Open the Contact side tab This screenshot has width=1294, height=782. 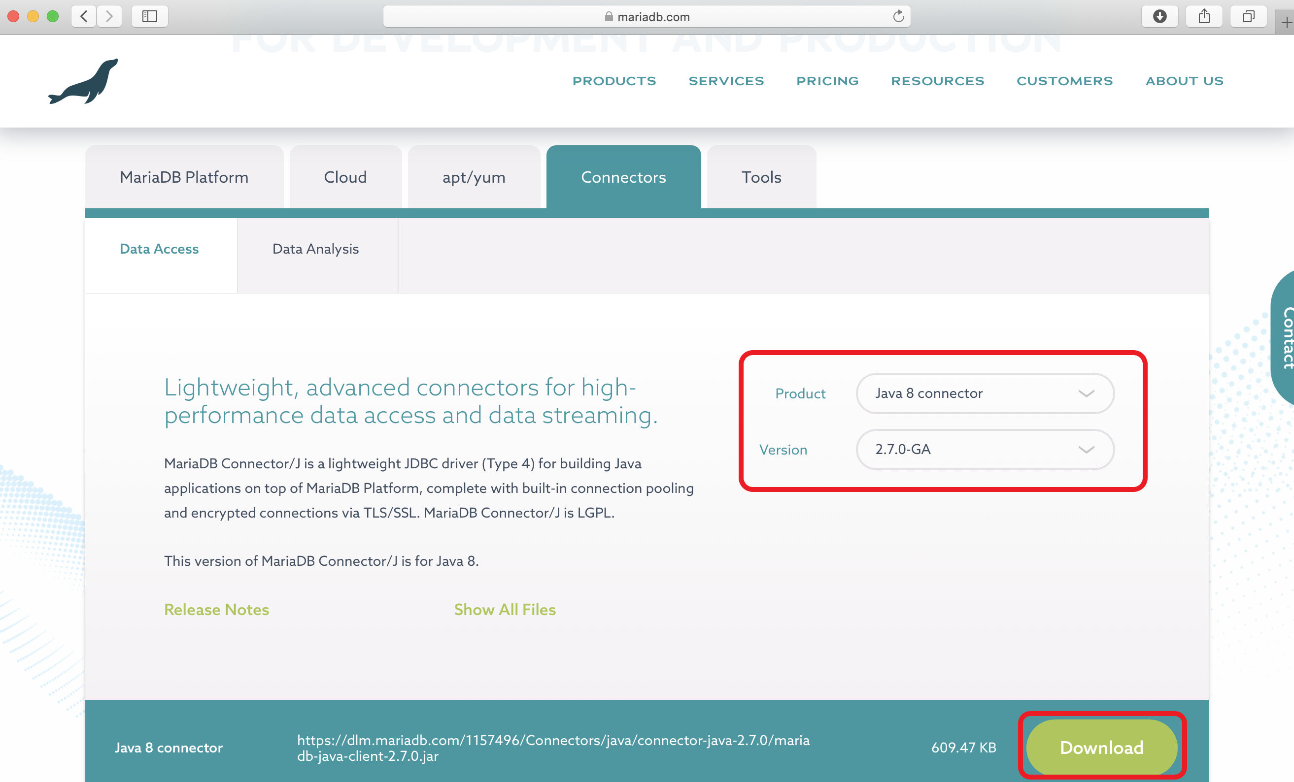(x=1284, y=337)
